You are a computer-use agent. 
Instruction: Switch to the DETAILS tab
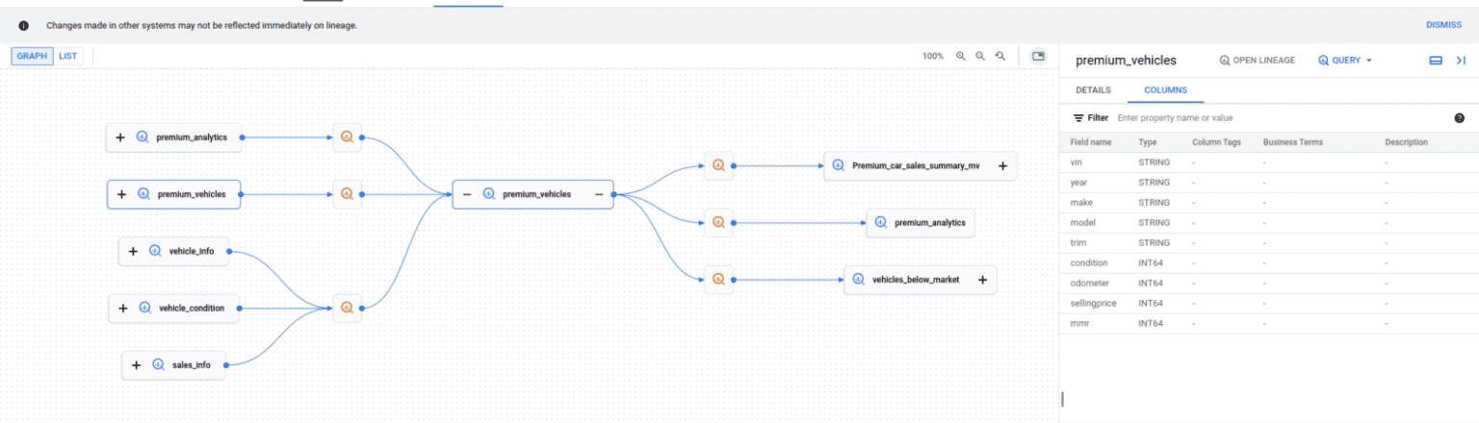pos(1093,90)
